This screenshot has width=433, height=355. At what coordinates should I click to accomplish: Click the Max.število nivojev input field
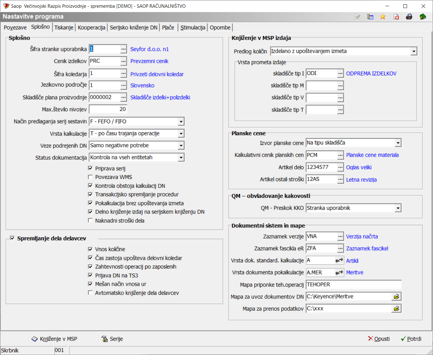(x=108, y=109)
